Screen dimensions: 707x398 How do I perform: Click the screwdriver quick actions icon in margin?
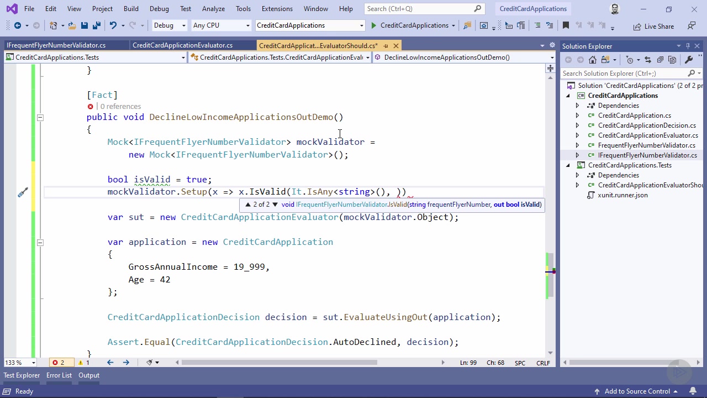23,192
